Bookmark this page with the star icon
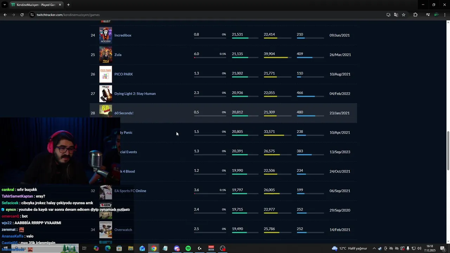The image size is (450, 253). click(404, 15)
